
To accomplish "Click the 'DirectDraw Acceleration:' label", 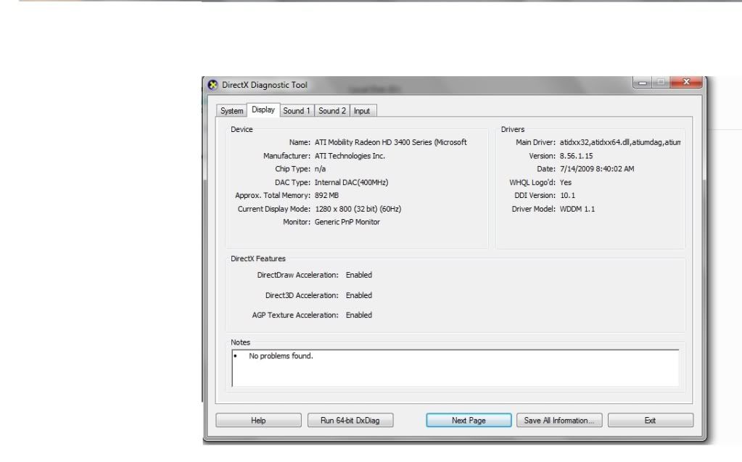I will pyautogui.click(x=297, y=275).
